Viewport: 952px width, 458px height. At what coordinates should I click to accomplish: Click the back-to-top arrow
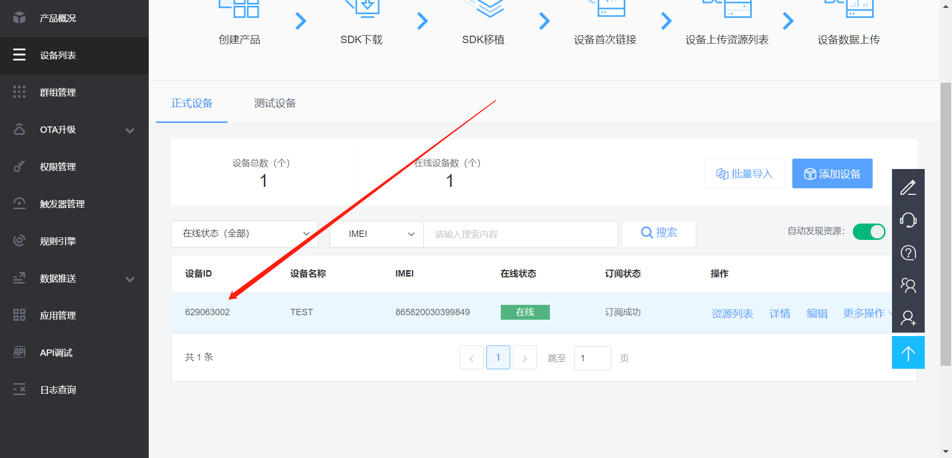tap(908, 352)
